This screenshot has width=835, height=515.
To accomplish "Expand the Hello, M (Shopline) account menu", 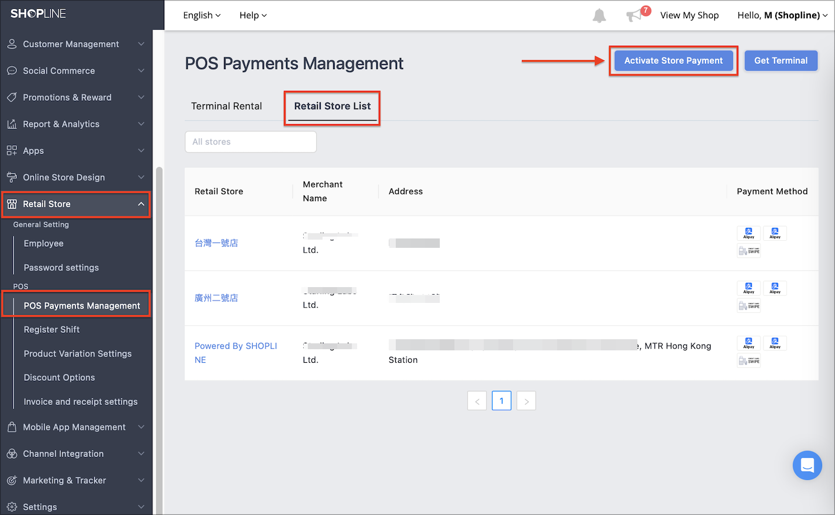I will [782, 15].
